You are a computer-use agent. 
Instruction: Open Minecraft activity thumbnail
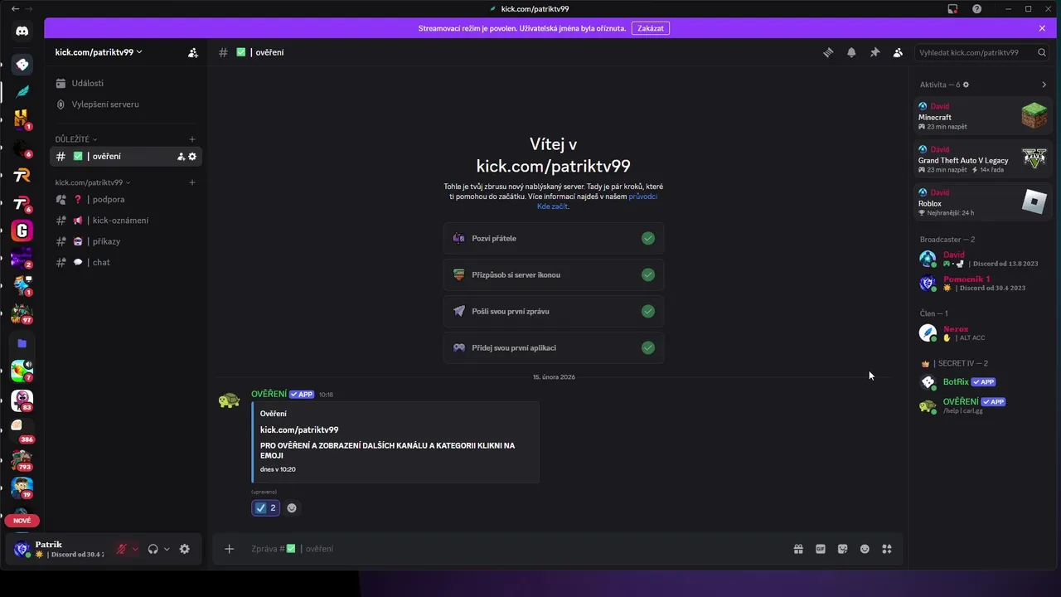pos(1034,115)
